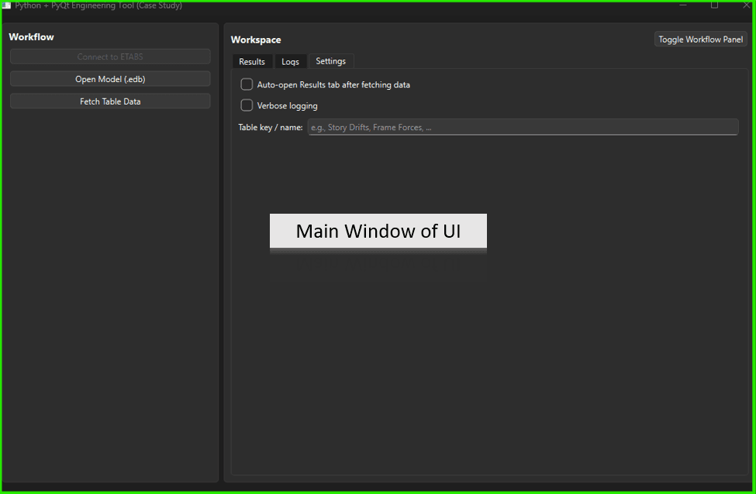Viewport: 756px width, 494px height.
Task: Open the Logs tab
Action: (x=290, y=62)
